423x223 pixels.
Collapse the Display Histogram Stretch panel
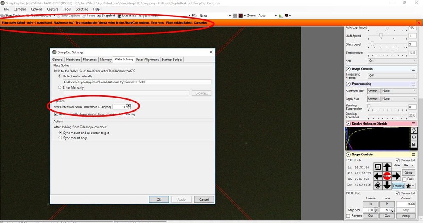(x=348, y=124)
